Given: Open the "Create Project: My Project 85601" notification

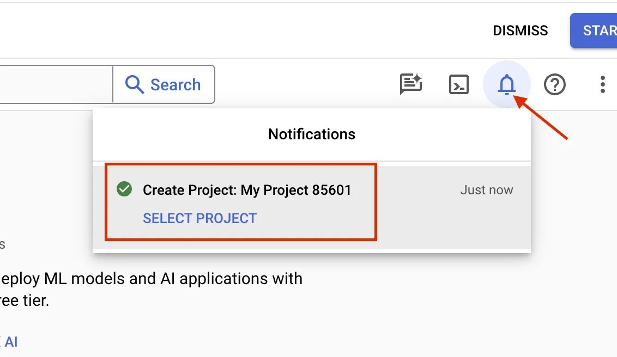Looking at the screenshot, I should point(247,190).
